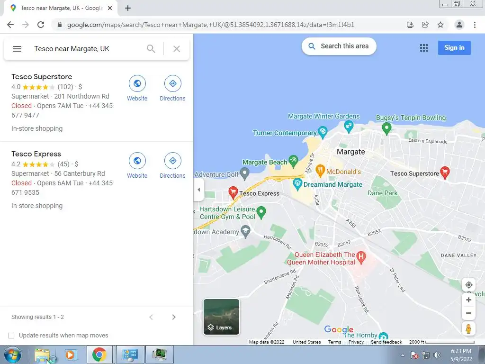Image resolution: width=485 pixels, height=364 pixels.
Task: Click the Margate Beach marker
Action: pyautogui.click(x=293, y=161)
